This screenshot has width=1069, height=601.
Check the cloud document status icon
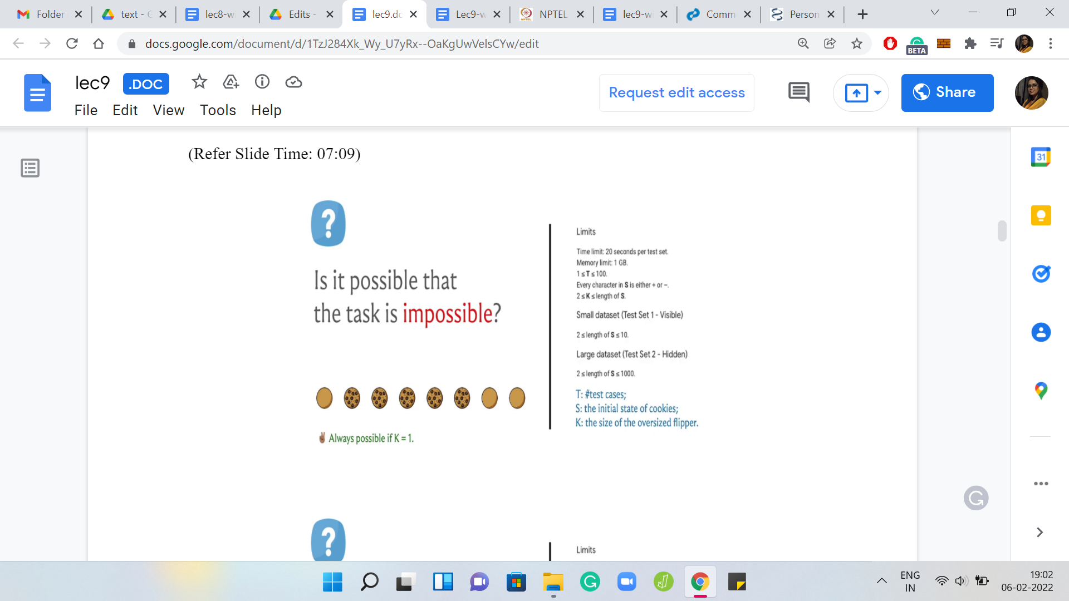click(x=293, y=82)
